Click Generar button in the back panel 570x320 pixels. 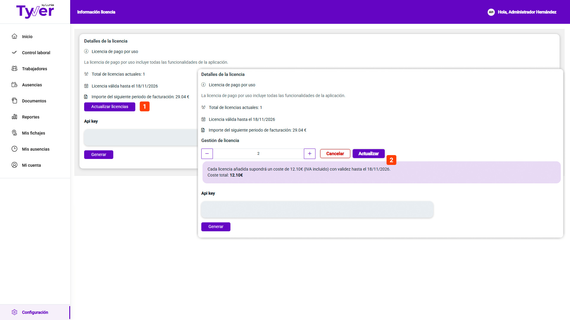tap(99, 154)
